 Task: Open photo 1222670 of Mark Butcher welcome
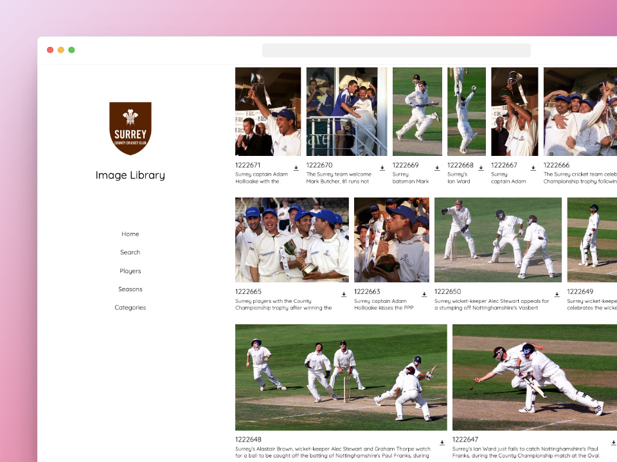click(346, 112)
